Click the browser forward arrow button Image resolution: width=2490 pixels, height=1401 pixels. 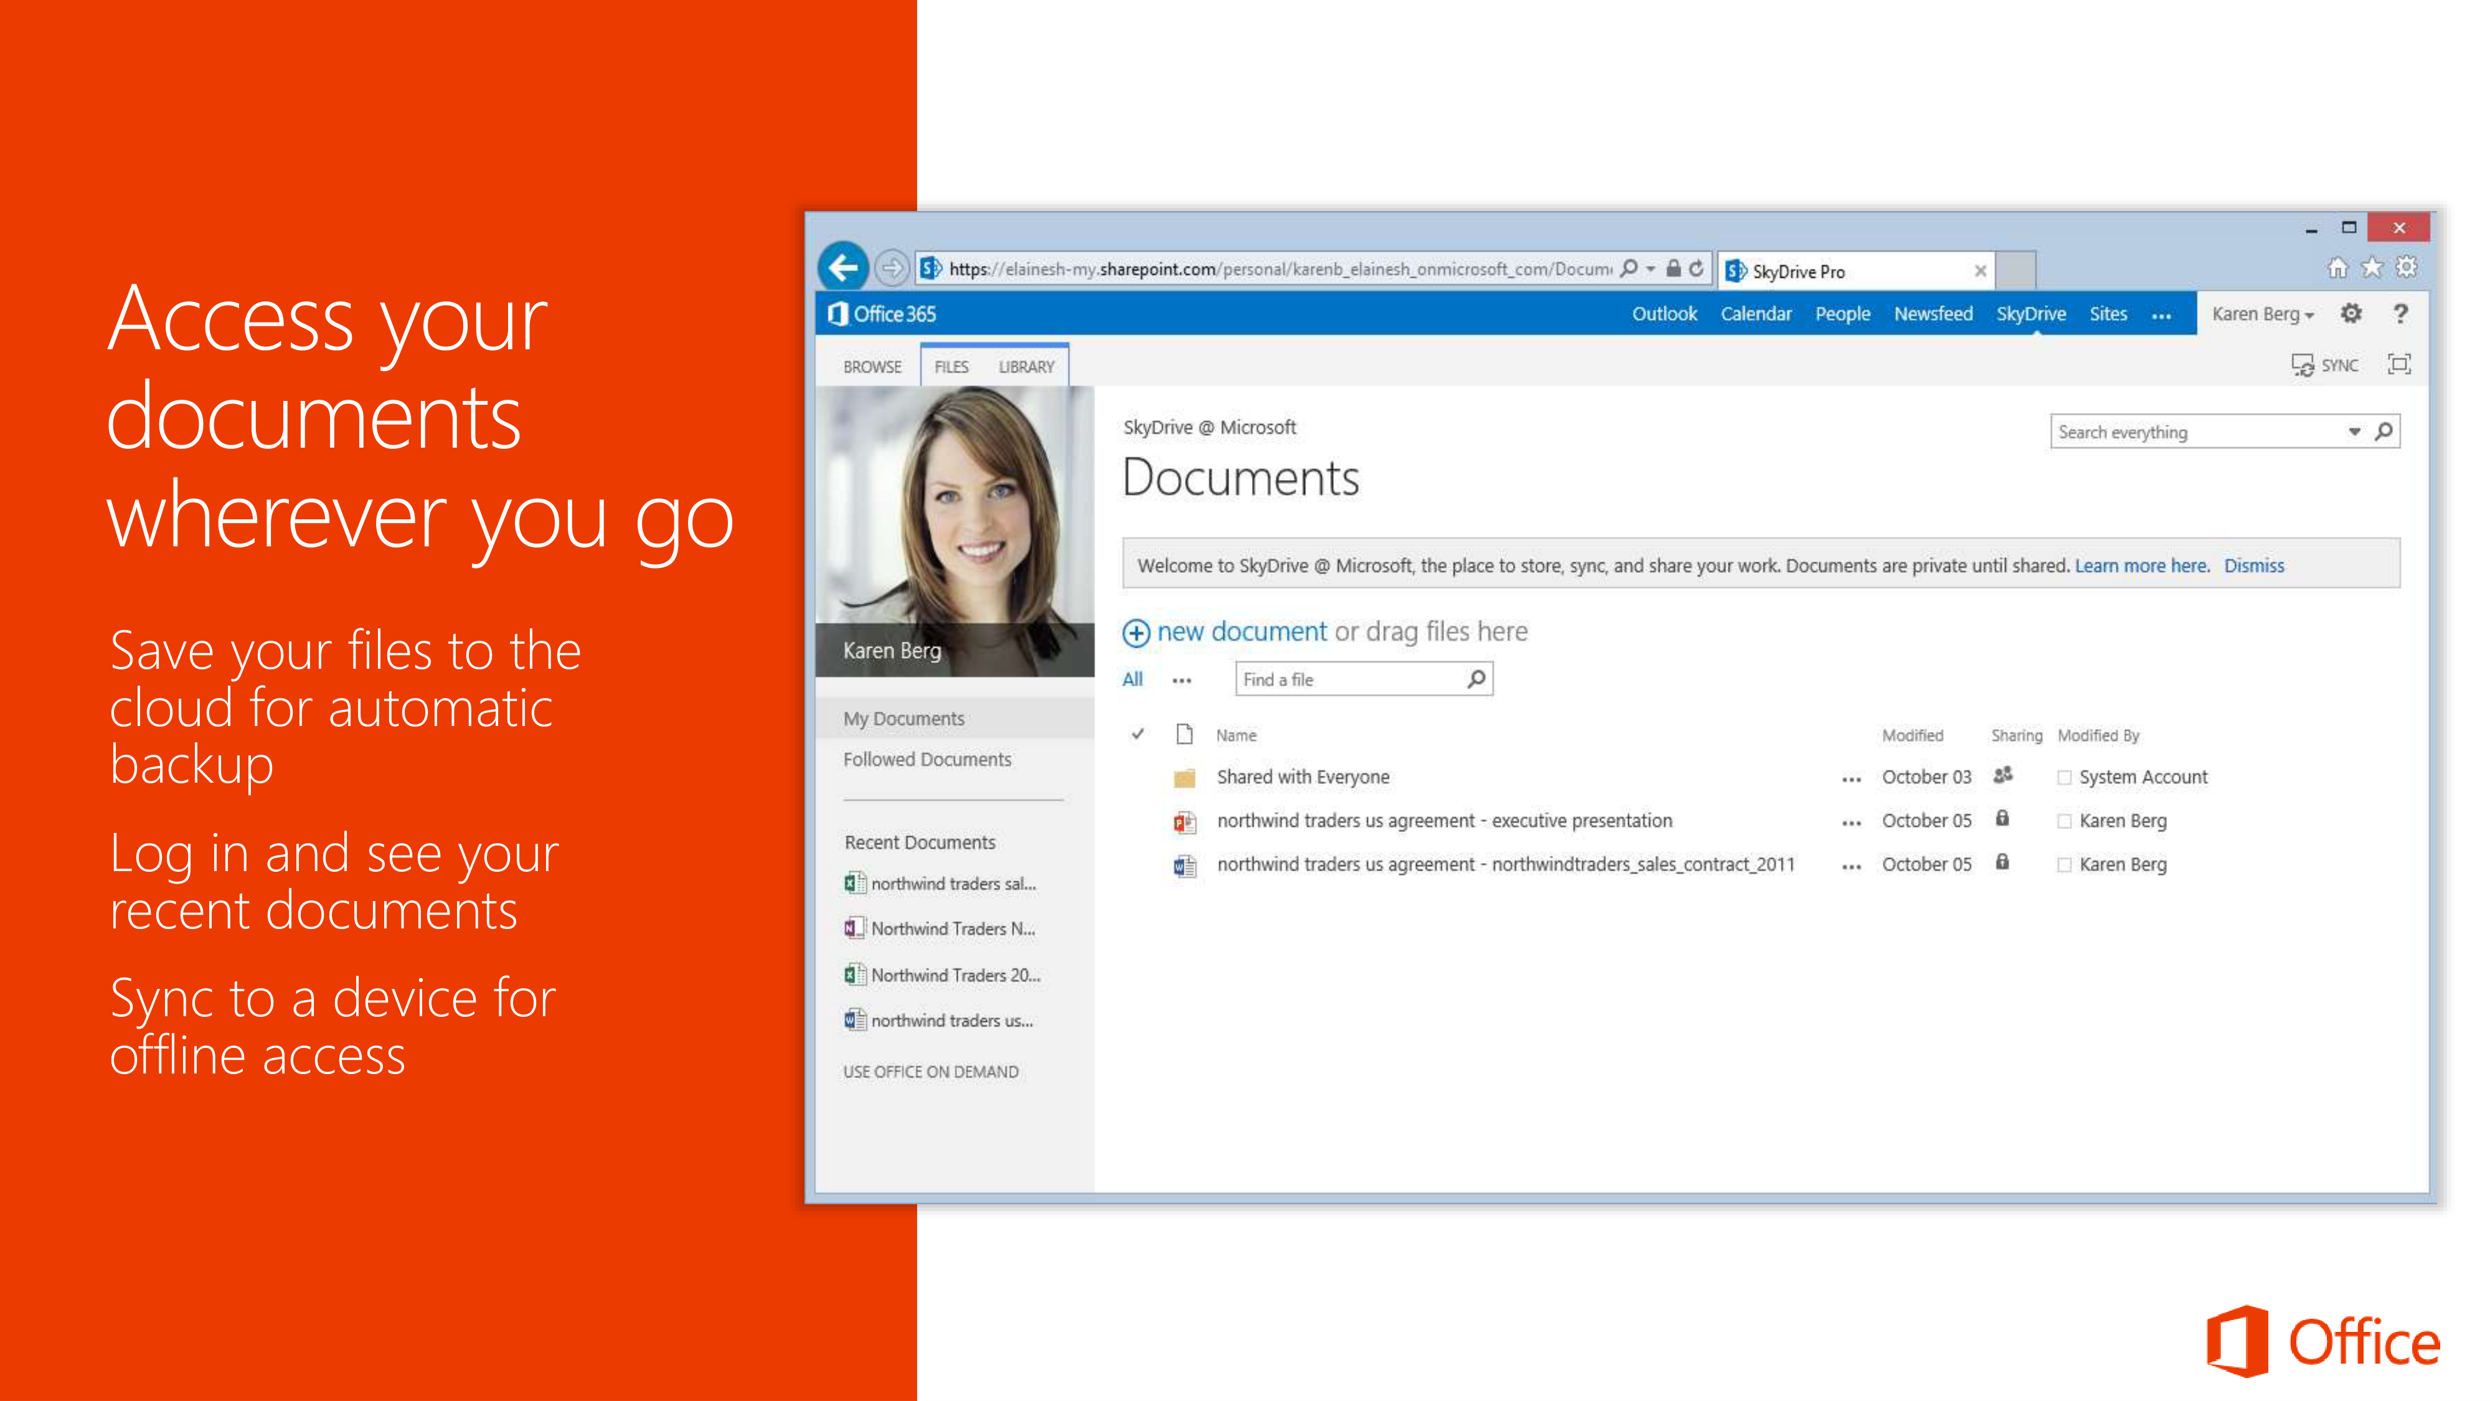[x=892, y=268]
